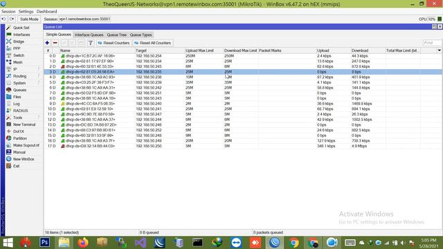Viewport: 443px width, 249px height.
Task: Sort by the Name column header
Action: pyautogui.click(x=97, y=50)
